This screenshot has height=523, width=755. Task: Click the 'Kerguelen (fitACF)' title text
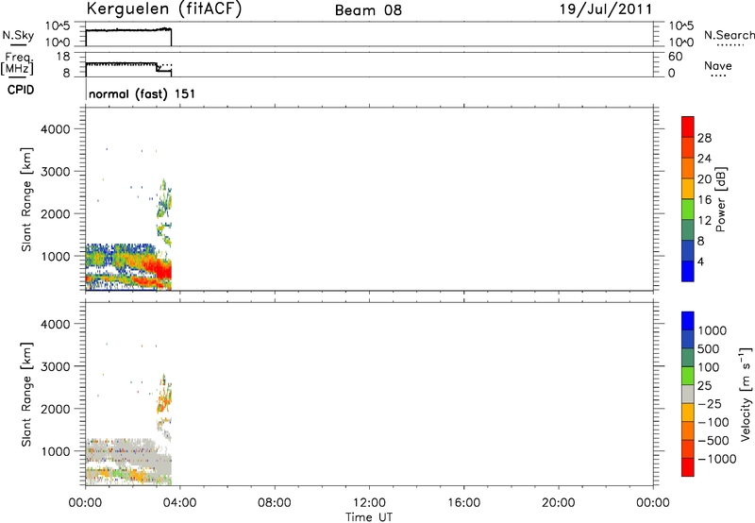[164, 8]
